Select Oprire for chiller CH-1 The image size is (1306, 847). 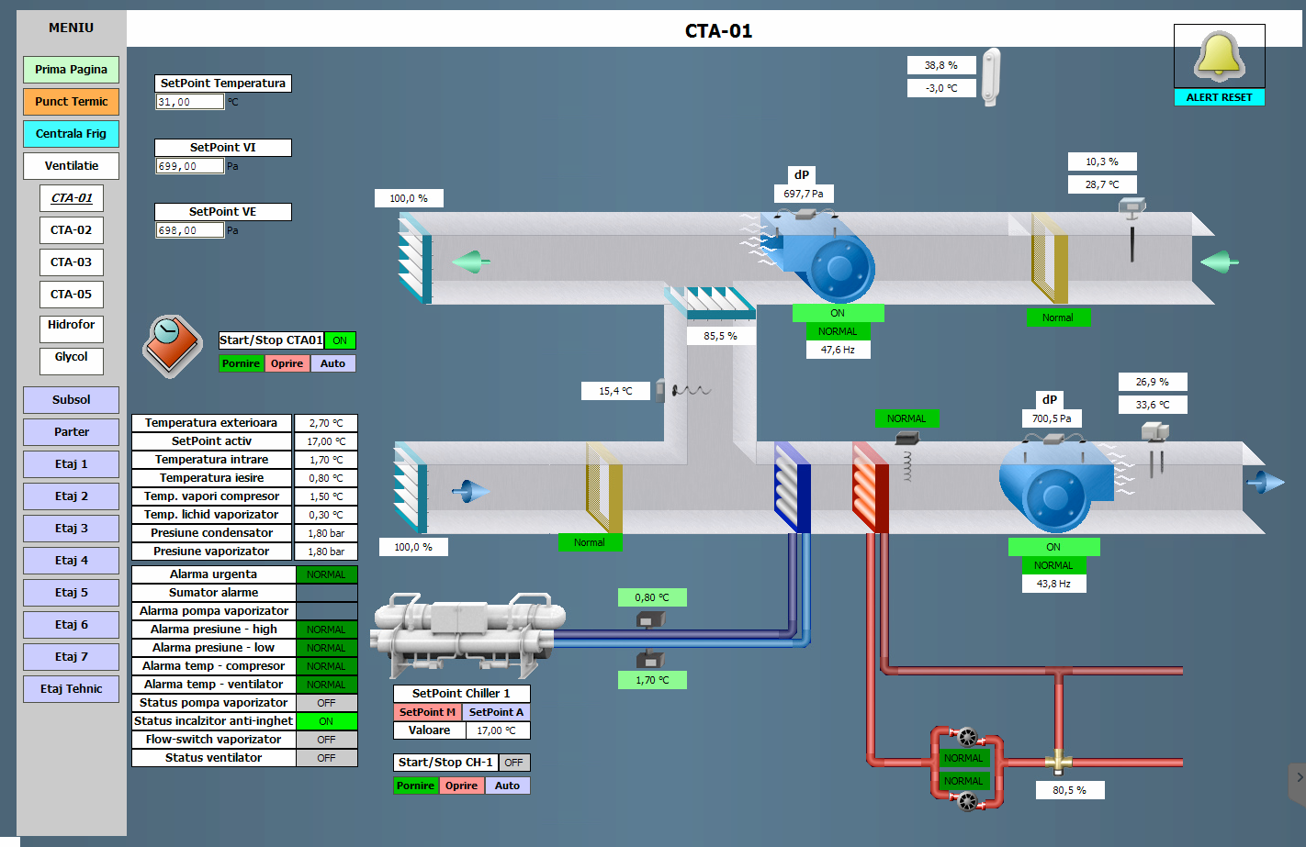click(x=461, y=786)
